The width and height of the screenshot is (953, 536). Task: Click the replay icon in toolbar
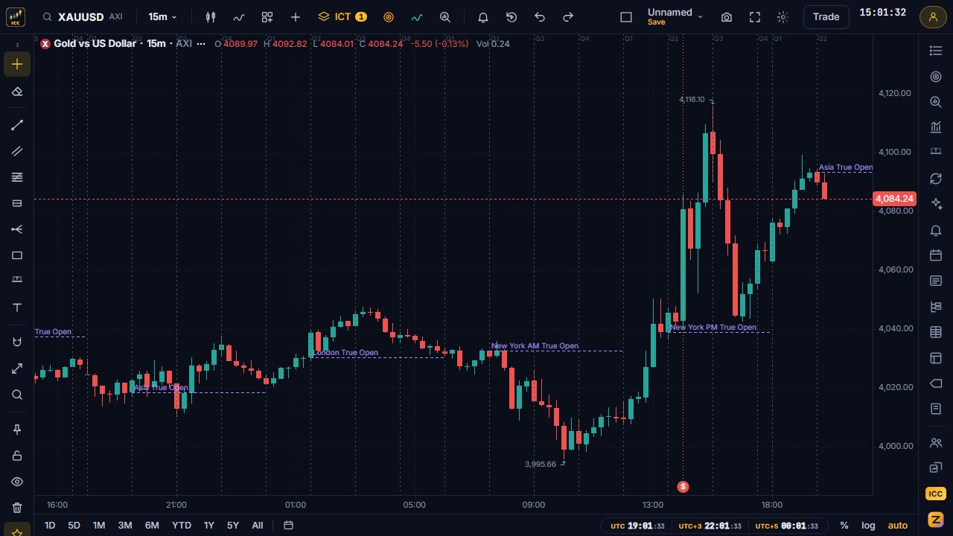point(511,16)
